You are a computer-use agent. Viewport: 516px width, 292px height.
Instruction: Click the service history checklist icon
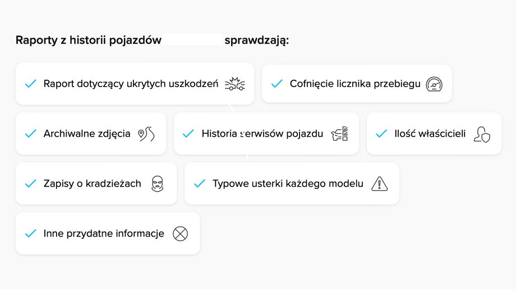click(x=339, y=134)
